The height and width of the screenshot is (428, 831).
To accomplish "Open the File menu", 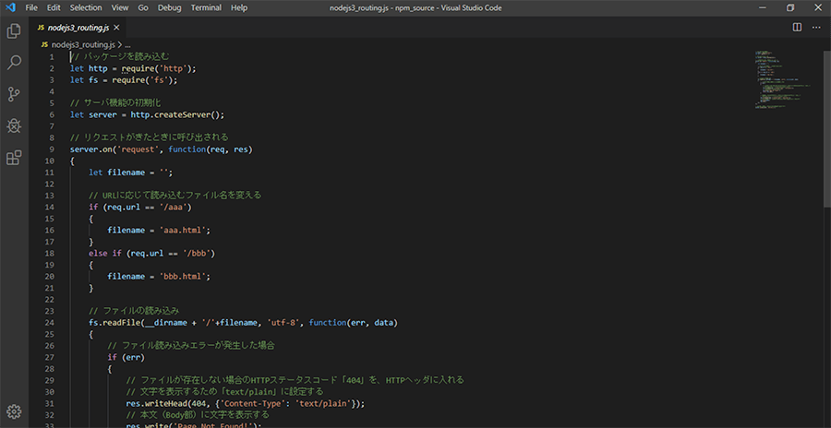I will [x=31, y=8].
